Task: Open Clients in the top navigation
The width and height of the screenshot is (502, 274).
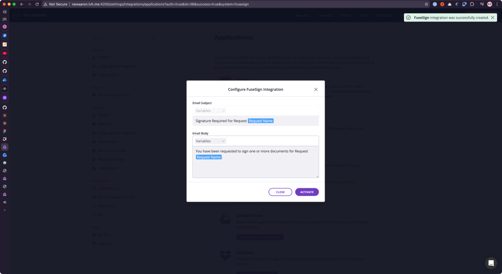Action: point(346,15)
